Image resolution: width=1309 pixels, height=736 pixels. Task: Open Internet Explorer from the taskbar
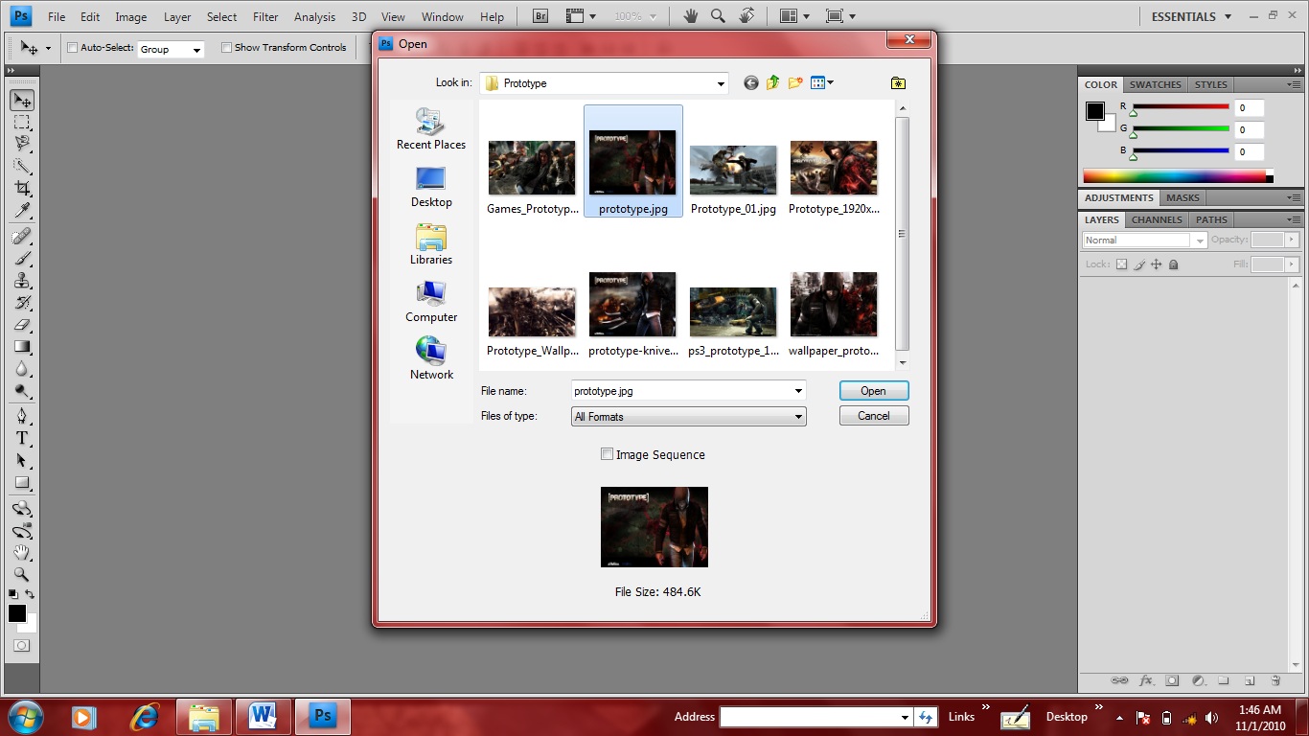click(145, 717)
